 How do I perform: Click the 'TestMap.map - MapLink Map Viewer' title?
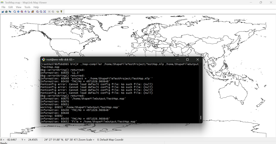click(x=26, y=3)
